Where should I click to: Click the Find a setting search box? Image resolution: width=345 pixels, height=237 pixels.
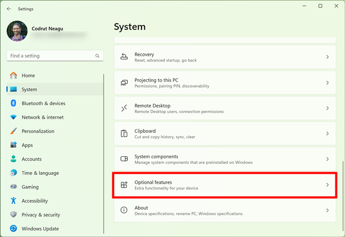pos(55,56)
